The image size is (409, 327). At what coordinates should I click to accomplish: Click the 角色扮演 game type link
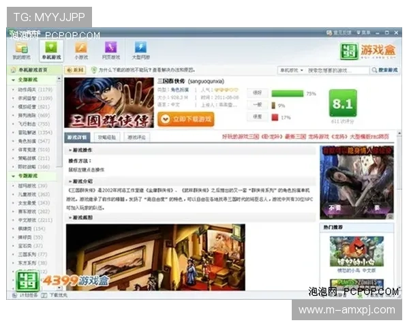coord(179,90)
